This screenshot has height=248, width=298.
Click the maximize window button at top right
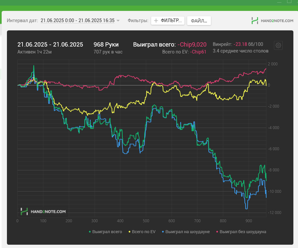[x=289, y=1]
